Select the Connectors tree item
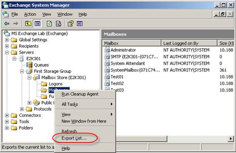This screenshot has width=236, height=153. [30, 115]
